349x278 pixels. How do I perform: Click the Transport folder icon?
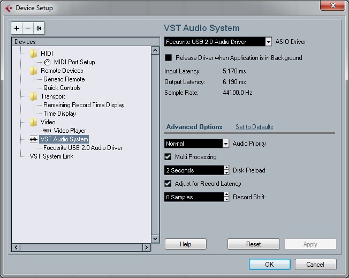[33, 96]
